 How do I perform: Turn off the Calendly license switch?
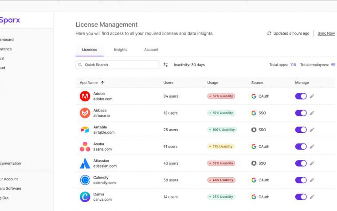[301, 180]
